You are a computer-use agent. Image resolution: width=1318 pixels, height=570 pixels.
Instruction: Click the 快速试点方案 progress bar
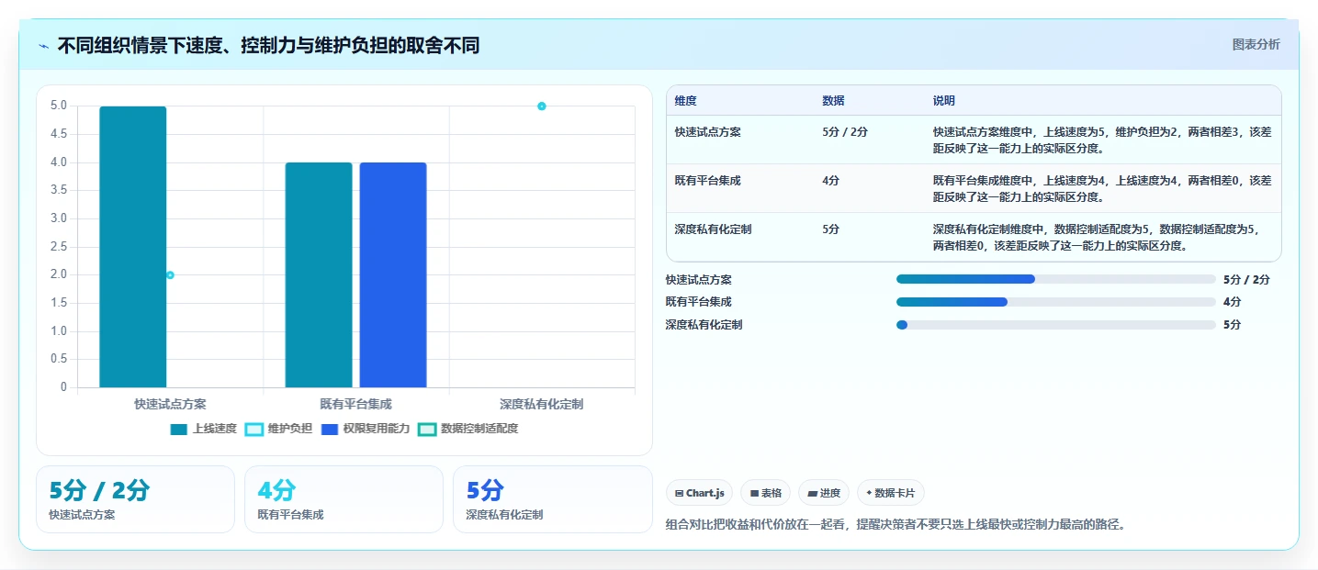pyautogui.click(x=1056, y=279)
